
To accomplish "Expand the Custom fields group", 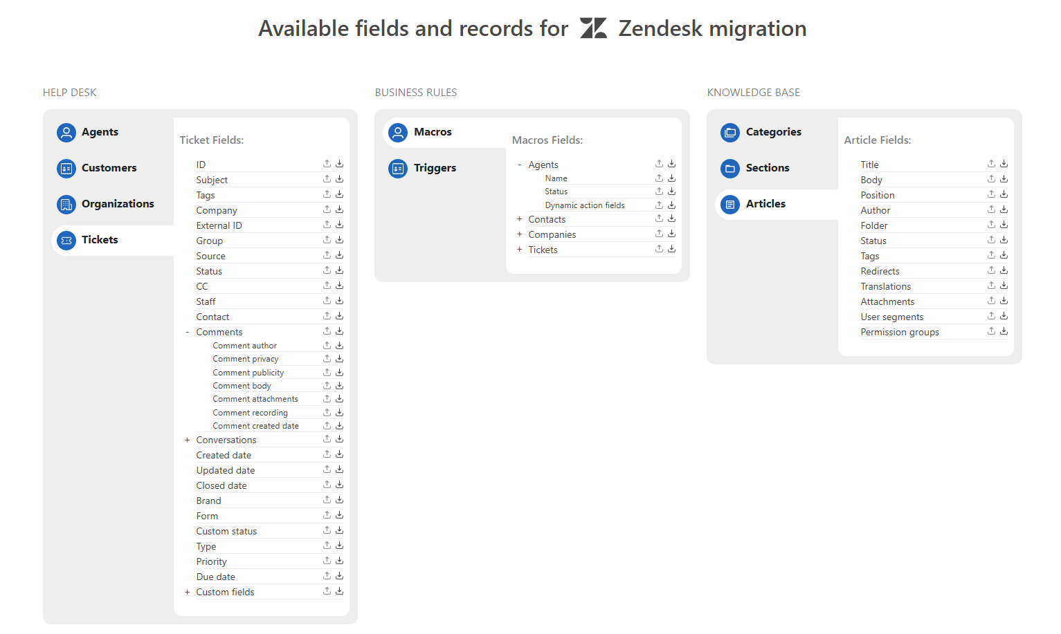I will [x=188, y=592].
